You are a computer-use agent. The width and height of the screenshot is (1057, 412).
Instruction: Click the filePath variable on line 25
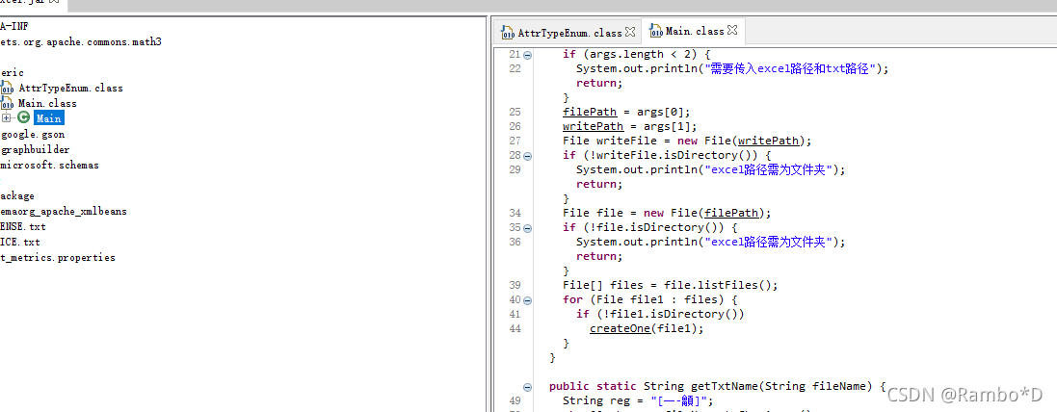590,112
